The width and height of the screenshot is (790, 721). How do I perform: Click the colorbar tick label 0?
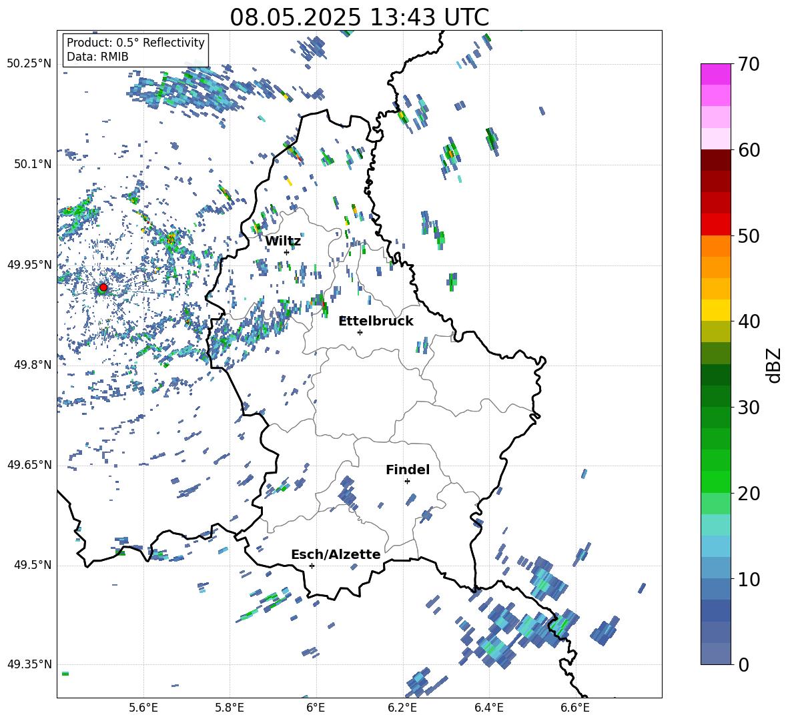[x=743, y=664]
